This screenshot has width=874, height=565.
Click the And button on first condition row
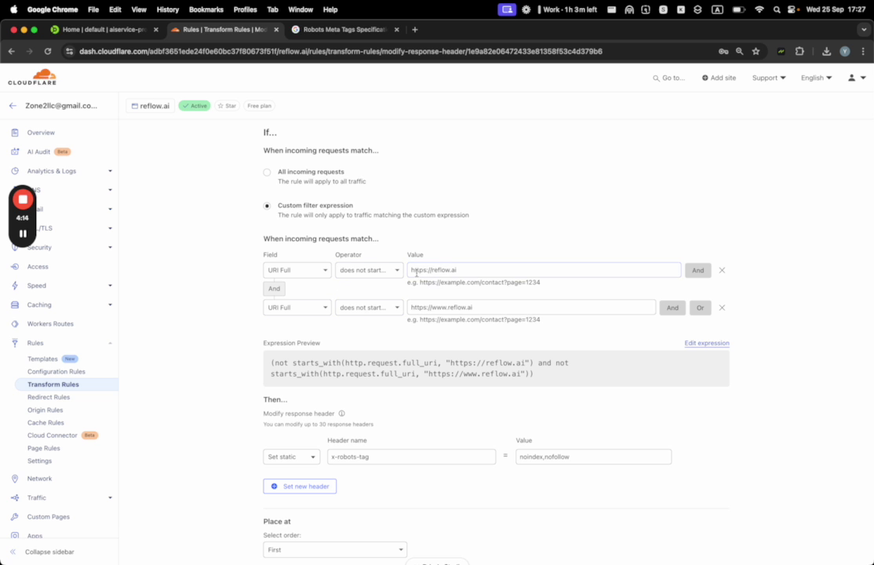pos(697,270)
